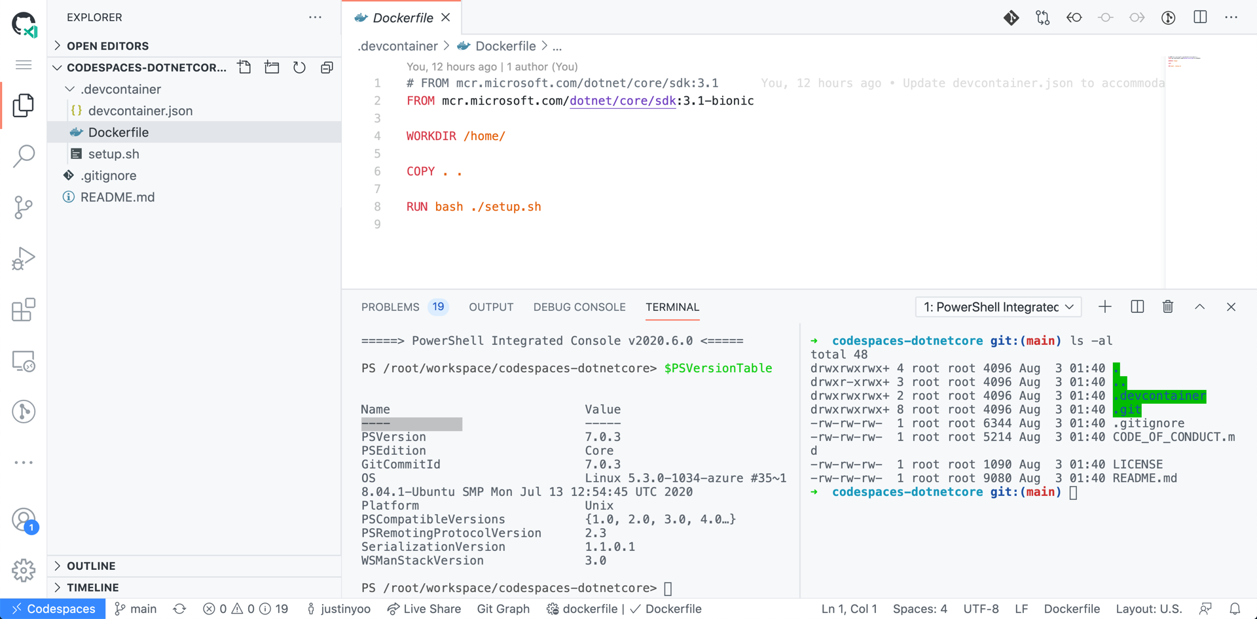
Task: Refresh the Explorer file tree
Action: coord(299,67)
